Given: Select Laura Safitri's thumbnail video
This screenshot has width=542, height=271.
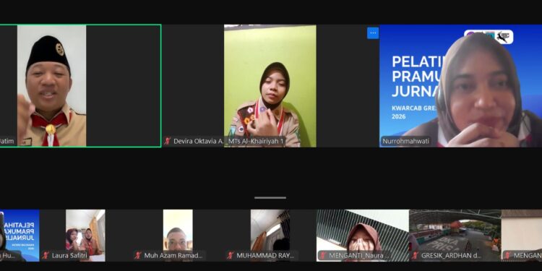Looking at the screenshot, I should pyautogui.click(x=86, y=236).
